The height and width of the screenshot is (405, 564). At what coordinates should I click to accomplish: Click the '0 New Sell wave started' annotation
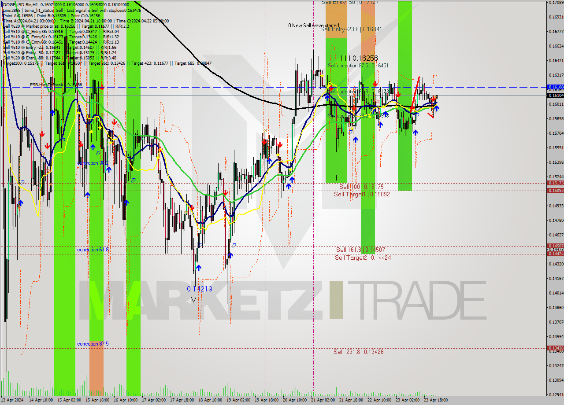point(314,26)
